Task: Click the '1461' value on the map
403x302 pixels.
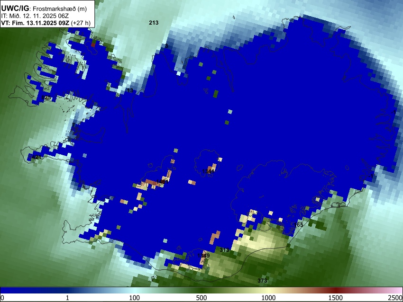Action: 162,182
